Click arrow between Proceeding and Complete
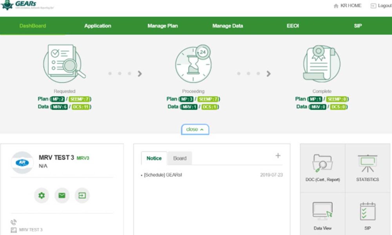The height and width of the screenshot is (235, 392). point(269,73)
